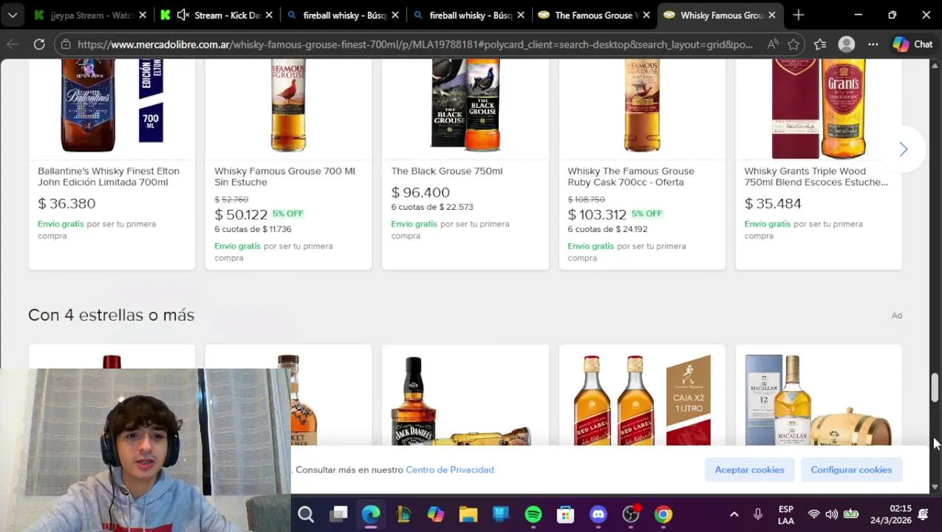Switch to Stream - Kick Dashboard tab
The image size is (942, 532).
point(217,15)
